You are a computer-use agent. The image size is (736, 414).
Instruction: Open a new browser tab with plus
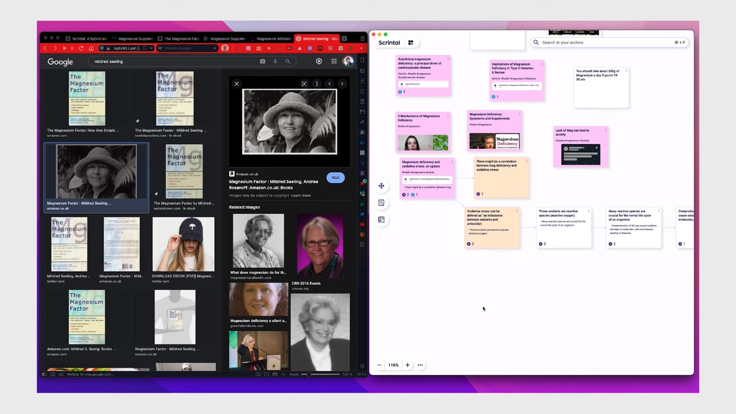click(345, 38)
